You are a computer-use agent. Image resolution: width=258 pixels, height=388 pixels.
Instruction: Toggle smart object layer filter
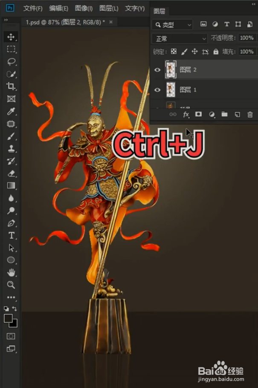[249, 24]
